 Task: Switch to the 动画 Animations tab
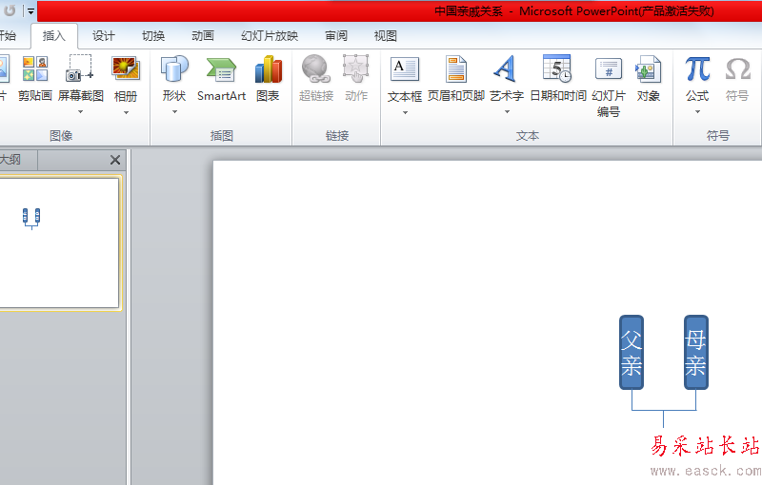click(203, 36)
